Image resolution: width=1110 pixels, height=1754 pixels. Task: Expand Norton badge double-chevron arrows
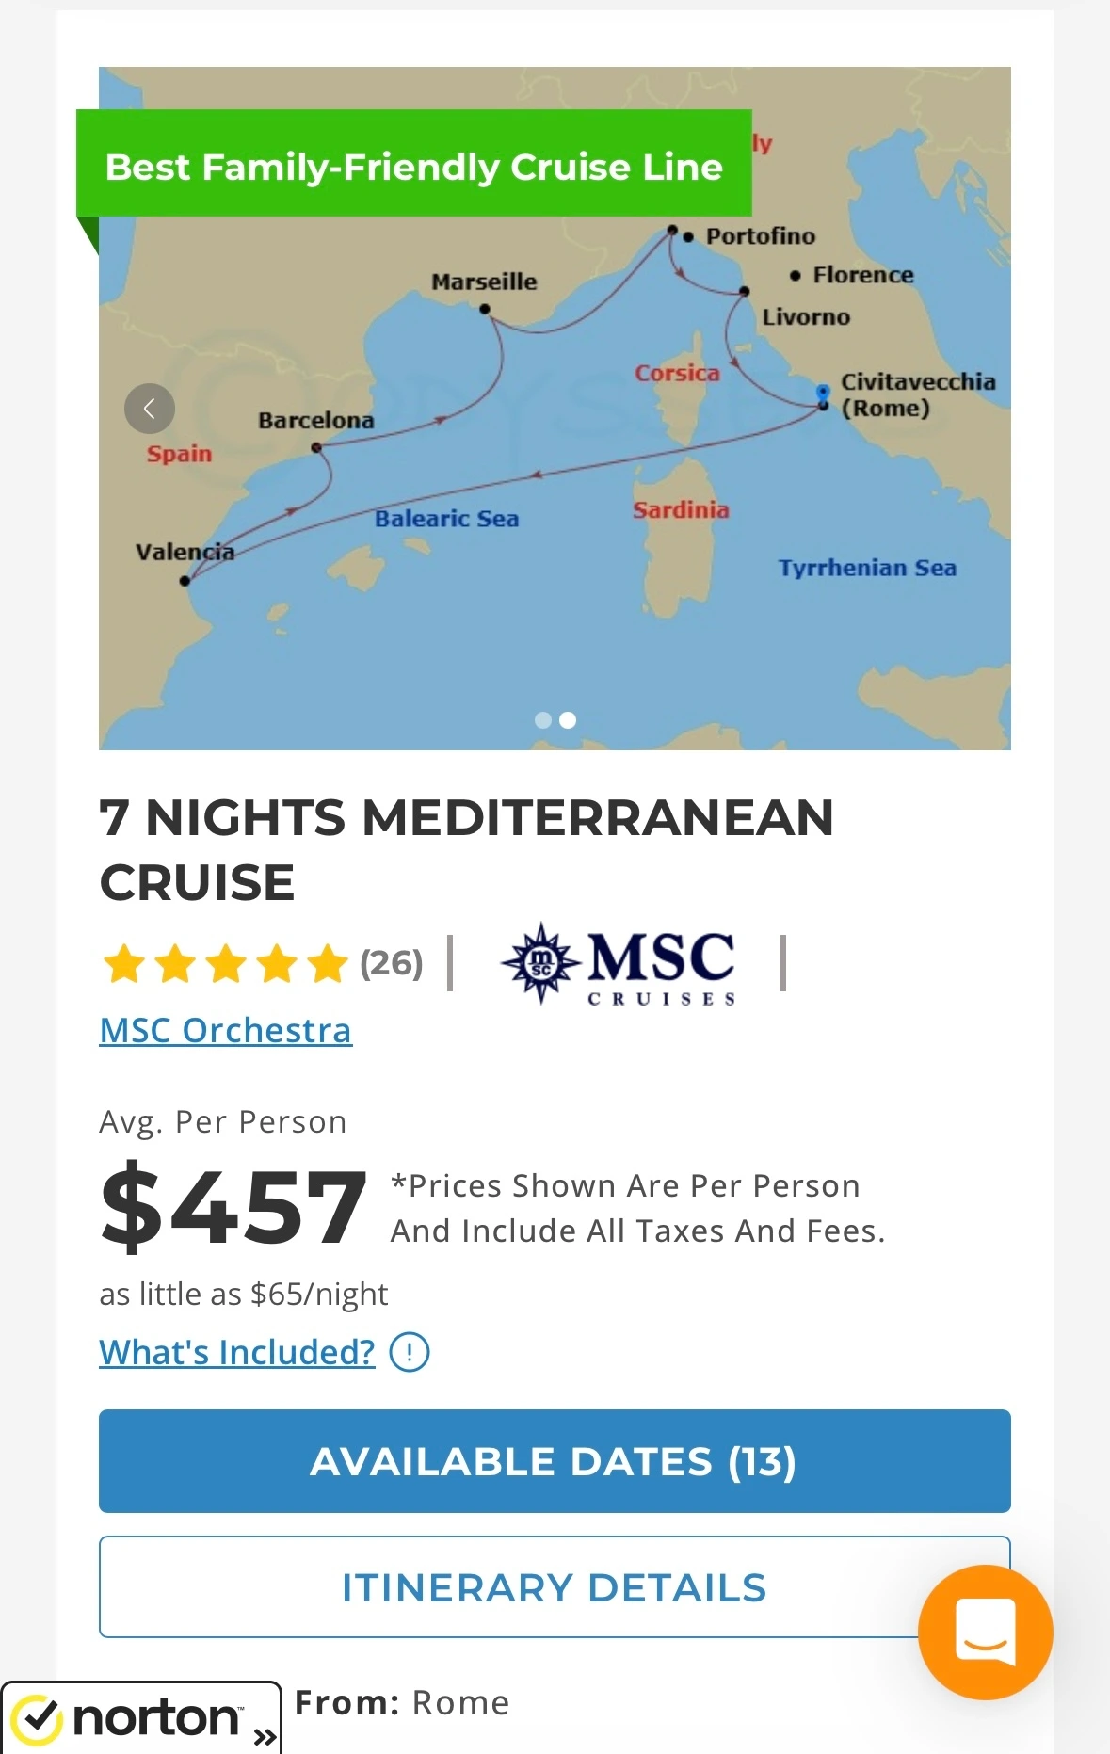click(x=265, y=1736)
